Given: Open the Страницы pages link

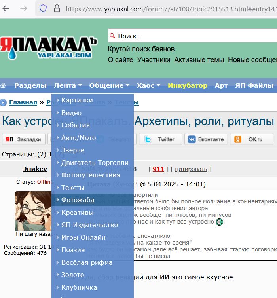Looking at the screenshot, I should click(x=19, y=154).
